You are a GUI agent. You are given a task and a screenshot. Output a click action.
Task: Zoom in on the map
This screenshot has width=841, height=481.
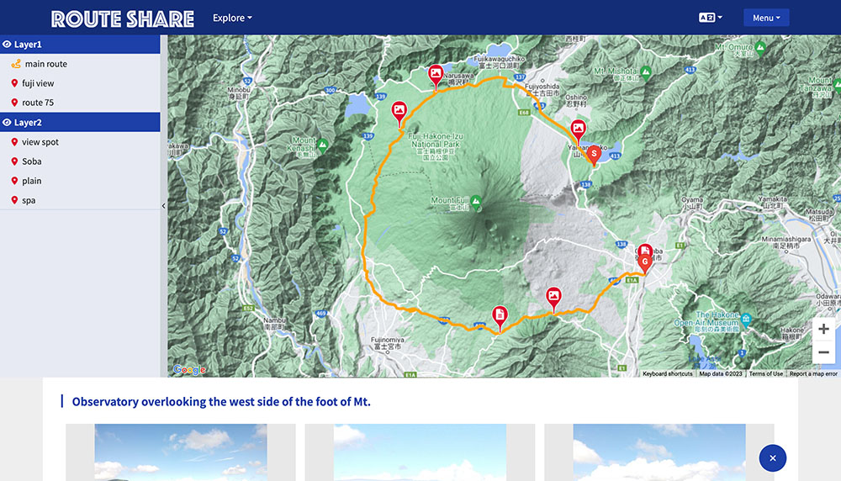[x=824, y=330]
